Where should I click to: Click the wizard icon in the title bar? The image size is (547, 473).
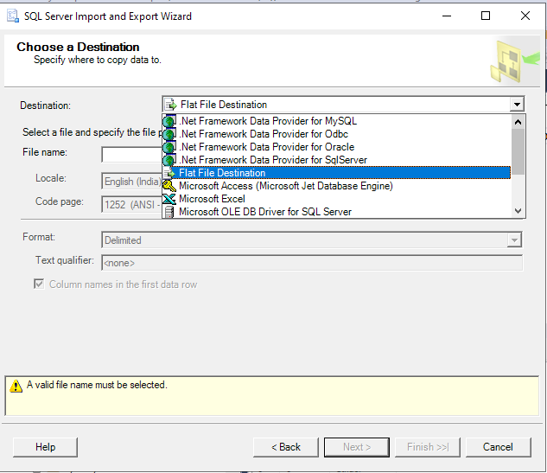(x=13, y=16)
